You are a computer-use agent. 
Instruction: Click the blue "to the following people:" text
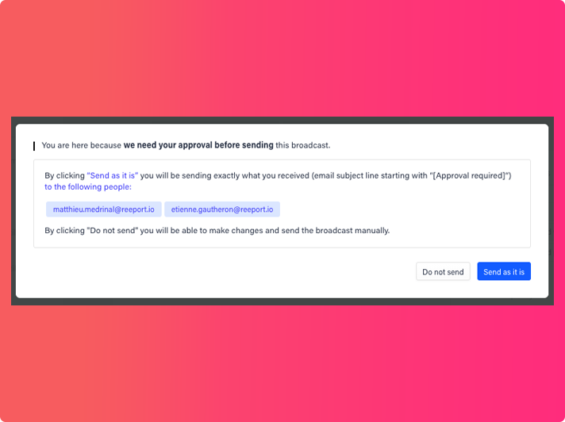(88, 187)
